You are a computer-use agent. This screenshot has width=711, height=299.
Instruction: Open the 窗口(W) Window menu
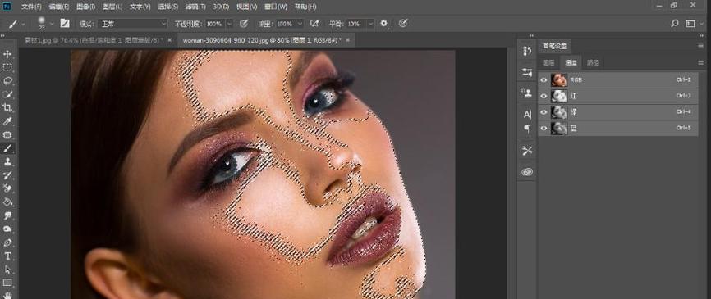pyautogui.click(x=275, y=7)
